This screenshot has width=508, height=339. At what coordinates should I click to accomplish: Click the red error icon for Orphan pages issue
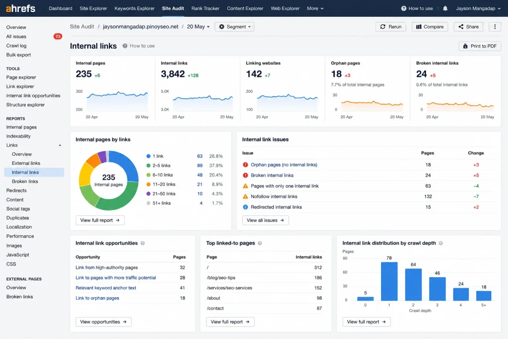coord(245,165)
